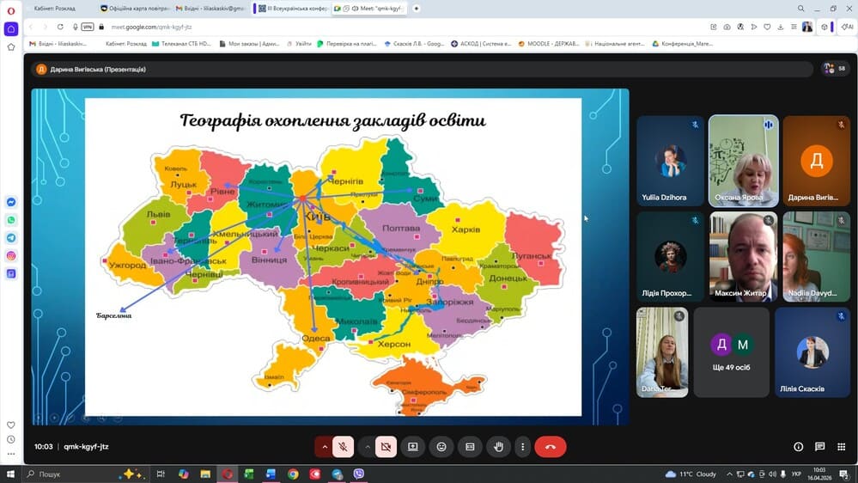Toggle the muted microphone button
858x483 pixels.
pyautogui.click(x=343, y=447)
